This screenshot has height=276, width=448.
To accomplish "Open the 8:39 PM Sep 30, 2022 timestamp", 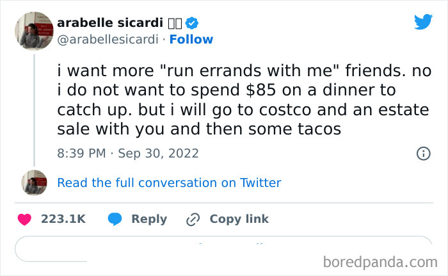I will tap(128, 153).
